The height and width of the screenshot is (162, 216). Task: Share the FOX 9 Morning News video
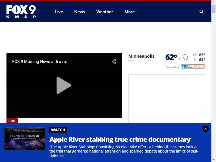pos(113,62)
